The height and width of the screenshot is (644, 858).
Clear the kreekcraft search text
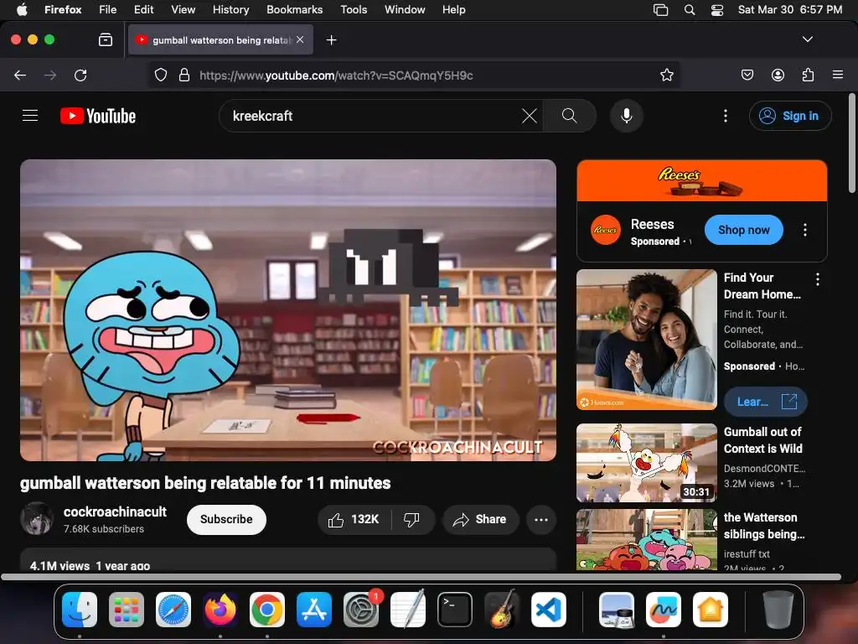[x=530, y=116]
